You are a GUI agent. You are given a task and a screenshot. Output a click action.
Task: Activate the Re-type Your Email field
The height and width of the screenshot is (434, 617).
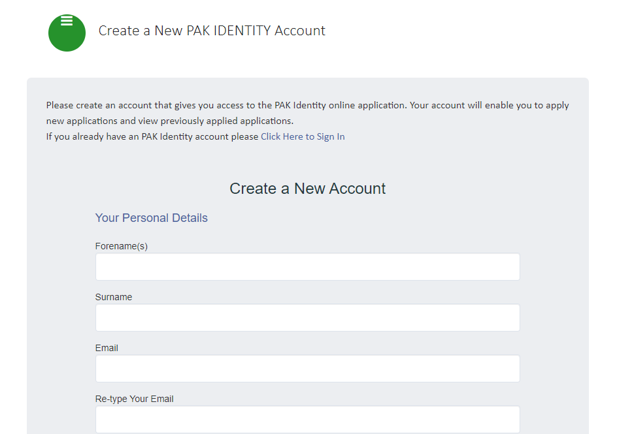pyautogui.click(x=307, y=419)
